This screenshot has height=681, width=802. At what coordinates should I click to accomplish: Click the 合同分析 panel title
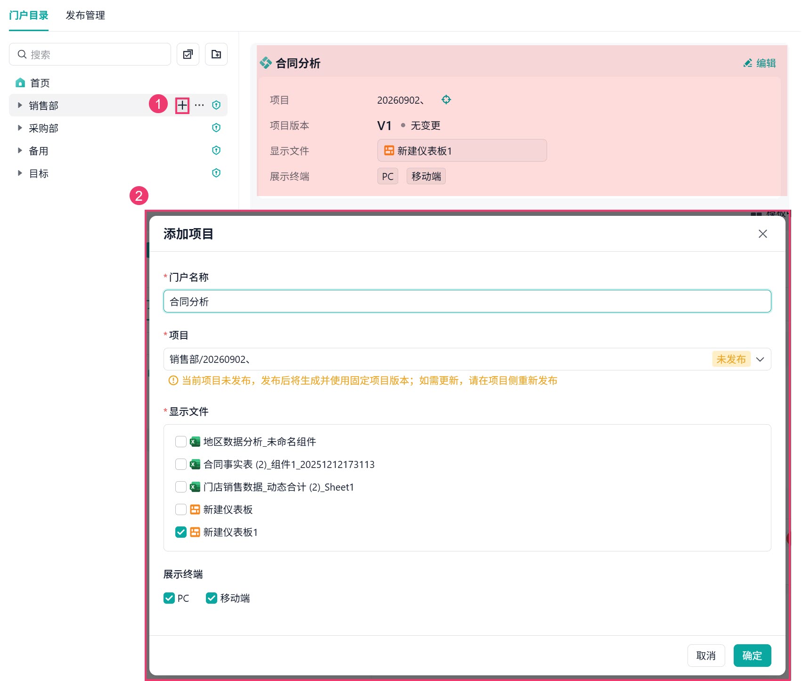pos(298,63)
